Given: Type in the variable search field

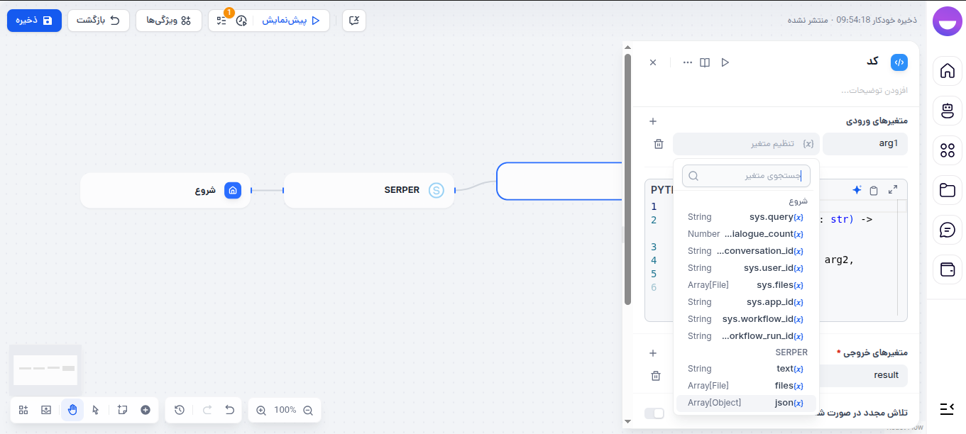Looking at the screenshot, I should click(746, 175).
